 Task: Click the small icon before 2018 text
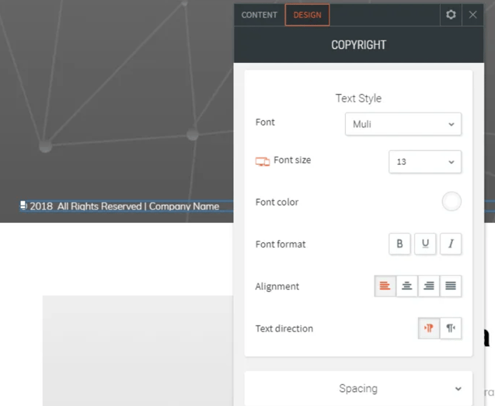(23, 206)
